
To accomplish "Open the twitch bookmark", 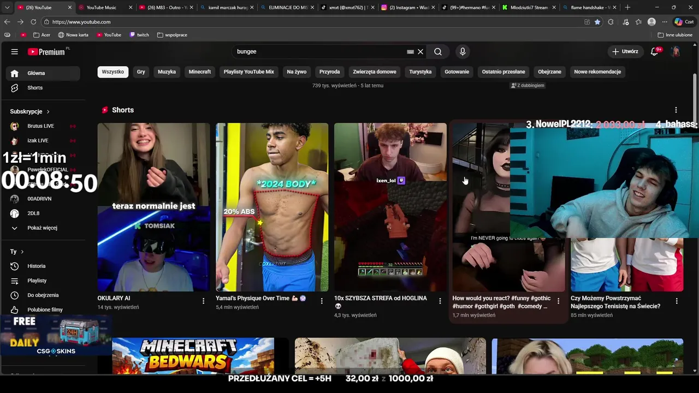I will pyautogui.click(x=139, y=35).
